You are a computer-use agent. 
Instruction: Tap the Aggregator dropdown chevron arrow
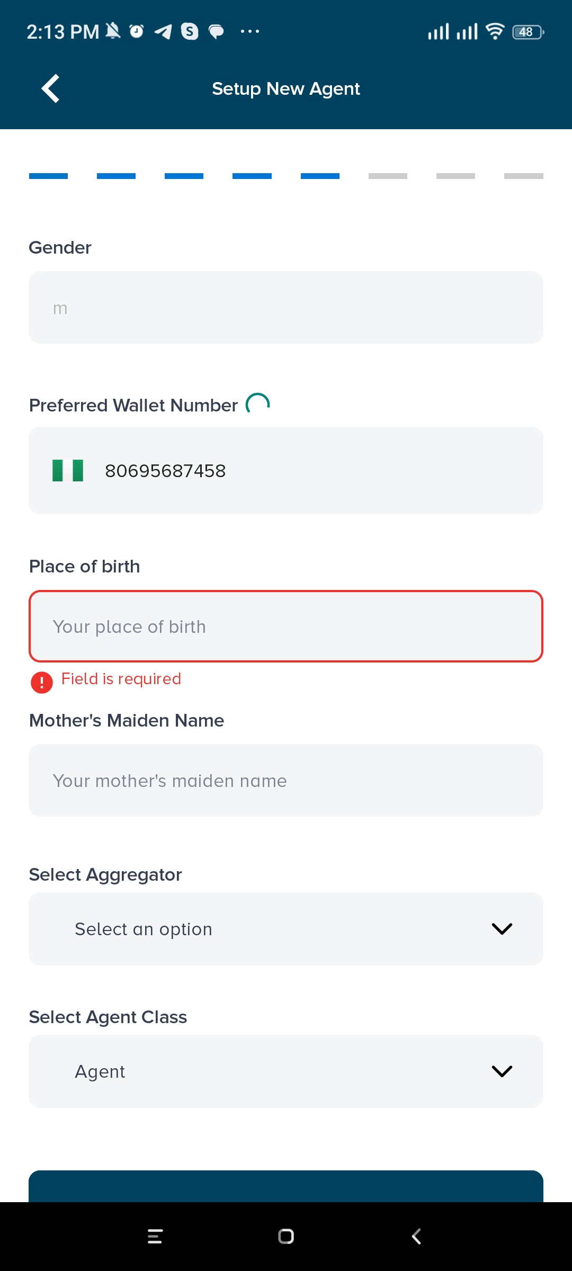pyautogui.click(x=502, y=929)
